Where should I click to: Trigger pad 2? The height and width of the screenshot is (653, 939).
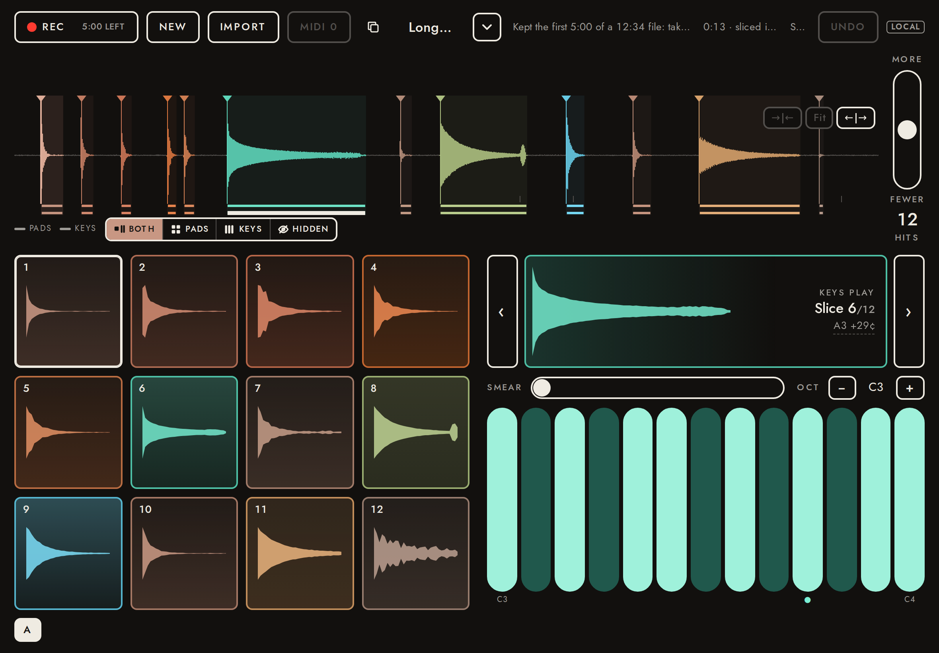click(184, 311)
